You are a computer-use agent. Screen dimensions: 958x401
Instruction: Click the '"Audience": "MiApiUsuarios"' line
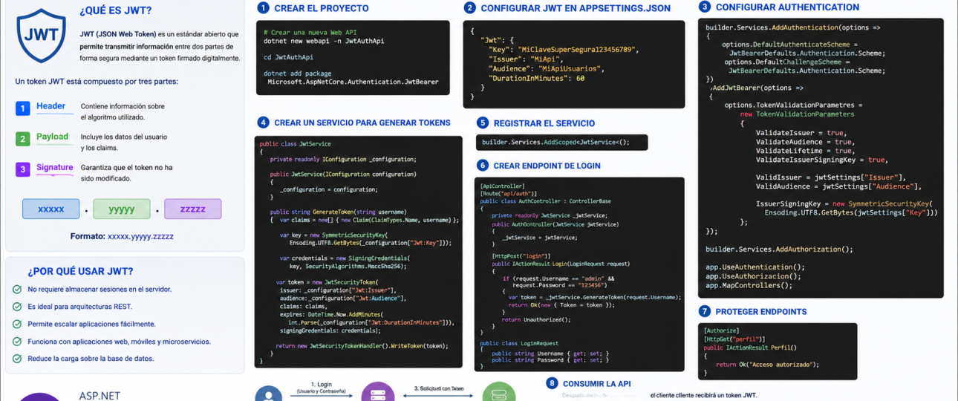pyautogui.click(x=546, y=68)
